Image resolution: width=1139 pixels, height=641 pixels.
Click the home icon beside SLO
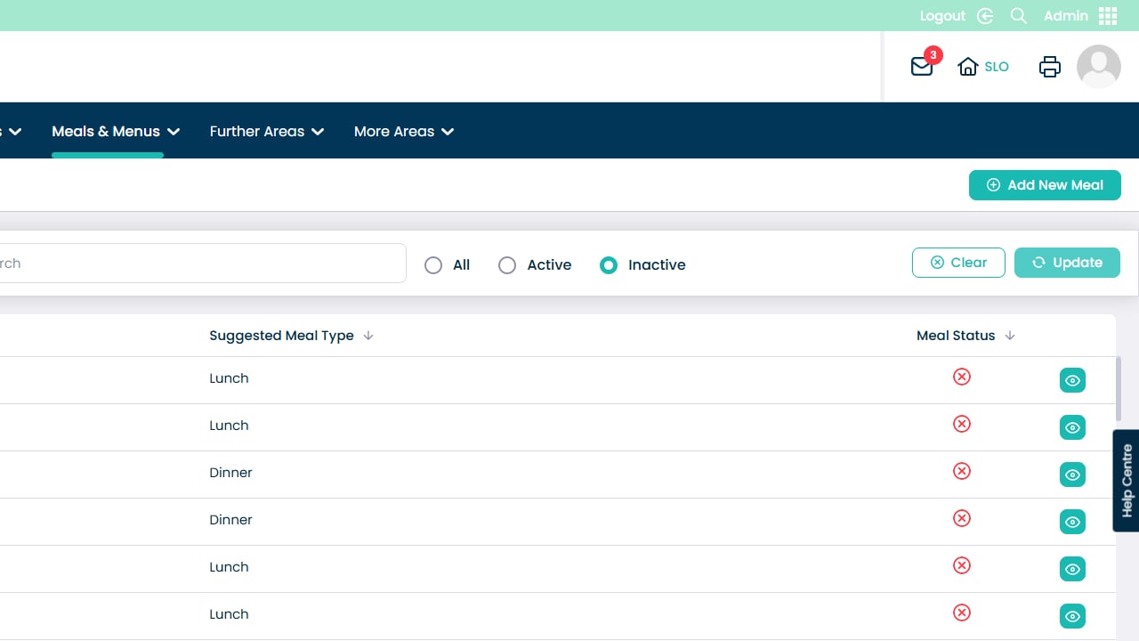[967, 67]
